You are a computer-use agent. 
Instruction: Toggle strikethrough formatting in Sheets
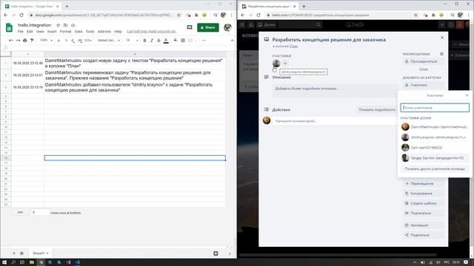(x=158, y=41)
